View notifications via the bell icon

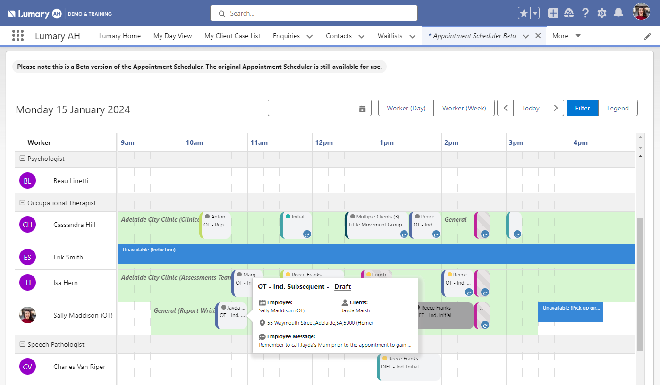[618, 13]
